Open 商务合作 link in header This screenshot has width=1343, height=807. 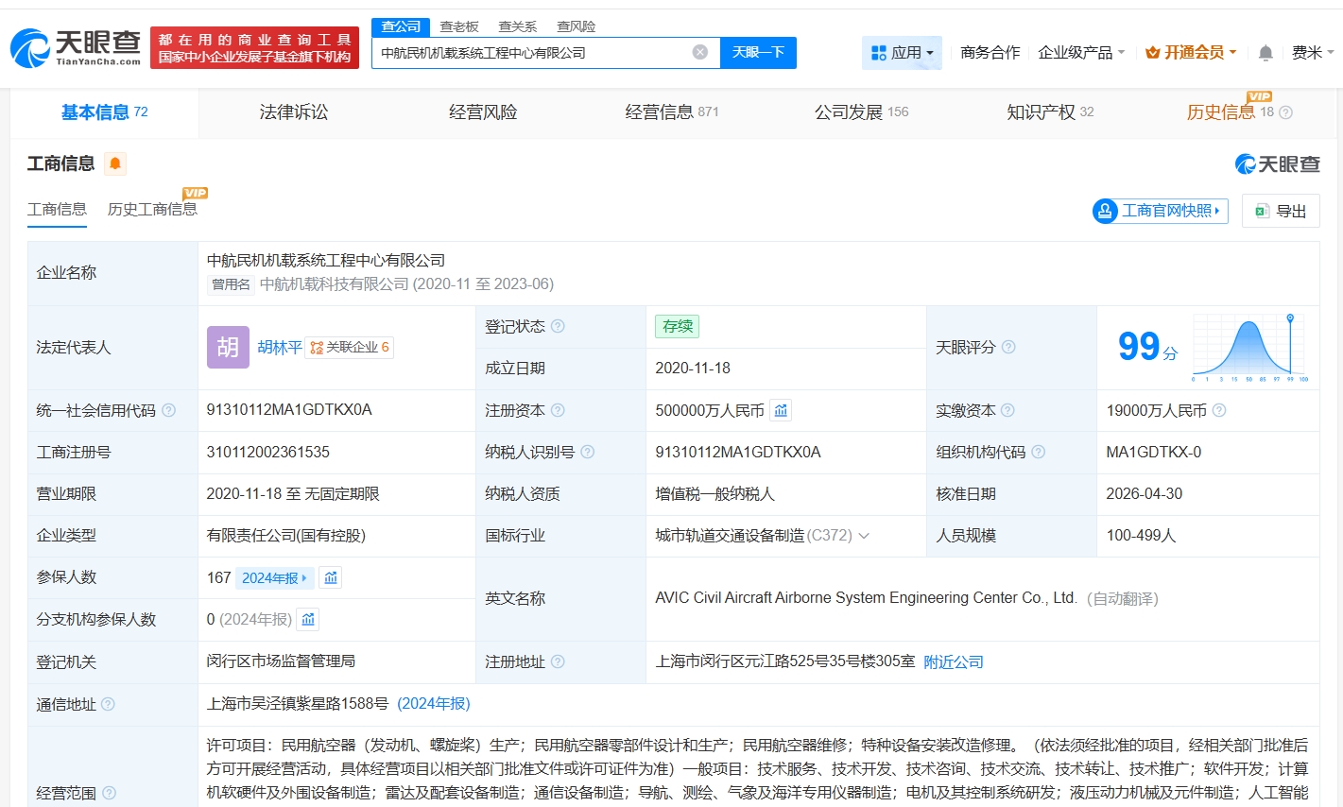click(990, 53)
